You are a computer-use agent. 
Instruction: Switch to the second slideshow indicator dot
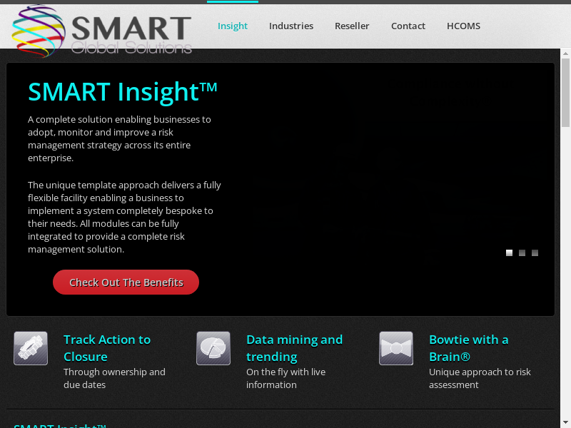522,253
